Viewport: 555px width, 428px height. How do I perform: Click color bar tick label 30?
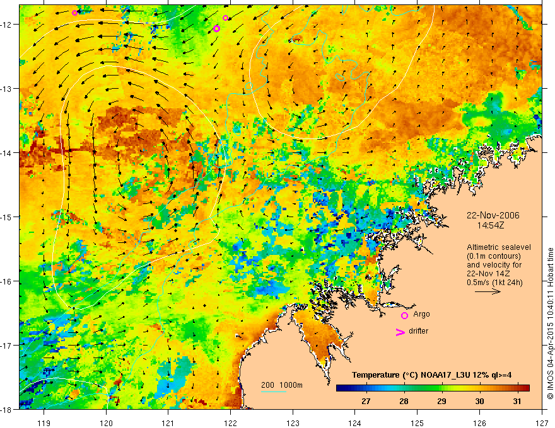[479, 402]
